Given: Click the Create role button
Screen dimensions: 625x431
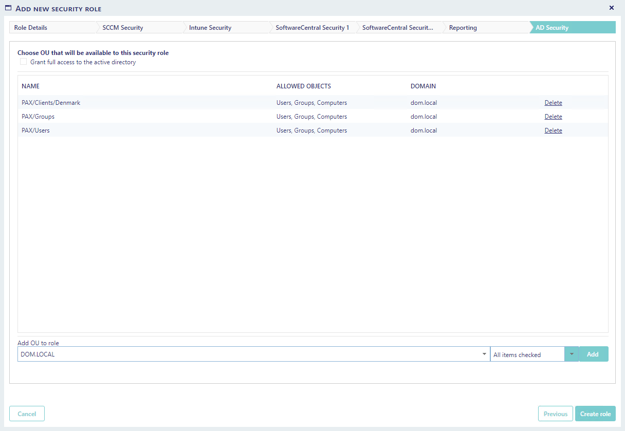Looking at the screenshot, I should pos(595,414).
